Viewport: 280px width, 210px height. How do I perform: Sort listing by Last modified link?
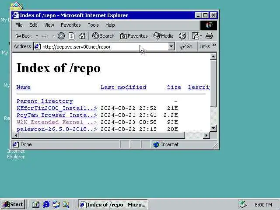123,87
